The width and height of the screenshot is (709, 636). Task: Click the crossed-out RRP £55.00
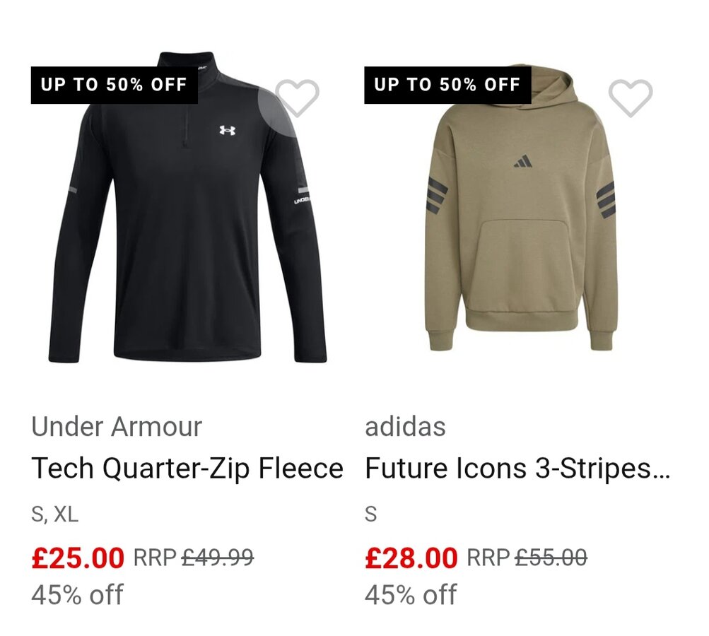click(551, 558)
